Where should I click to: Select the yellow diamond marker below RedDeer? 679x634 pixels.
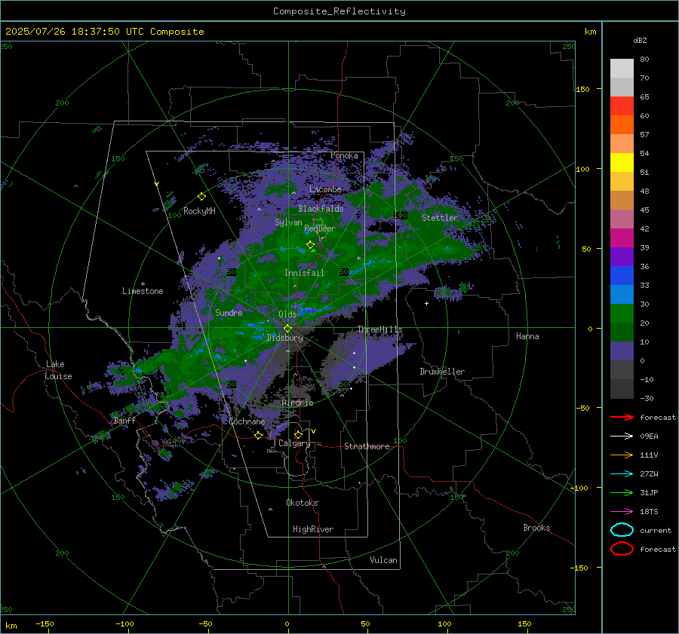[310, 245]
